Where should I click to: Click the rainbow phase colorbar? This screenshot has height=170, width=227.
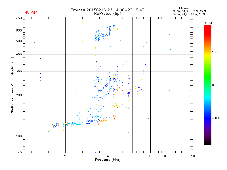(208, 84)
